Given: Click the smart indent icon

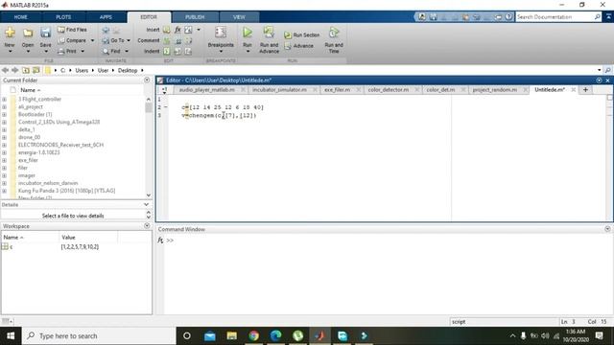Looking at the screenshot, I should click(x=167, y=51).
